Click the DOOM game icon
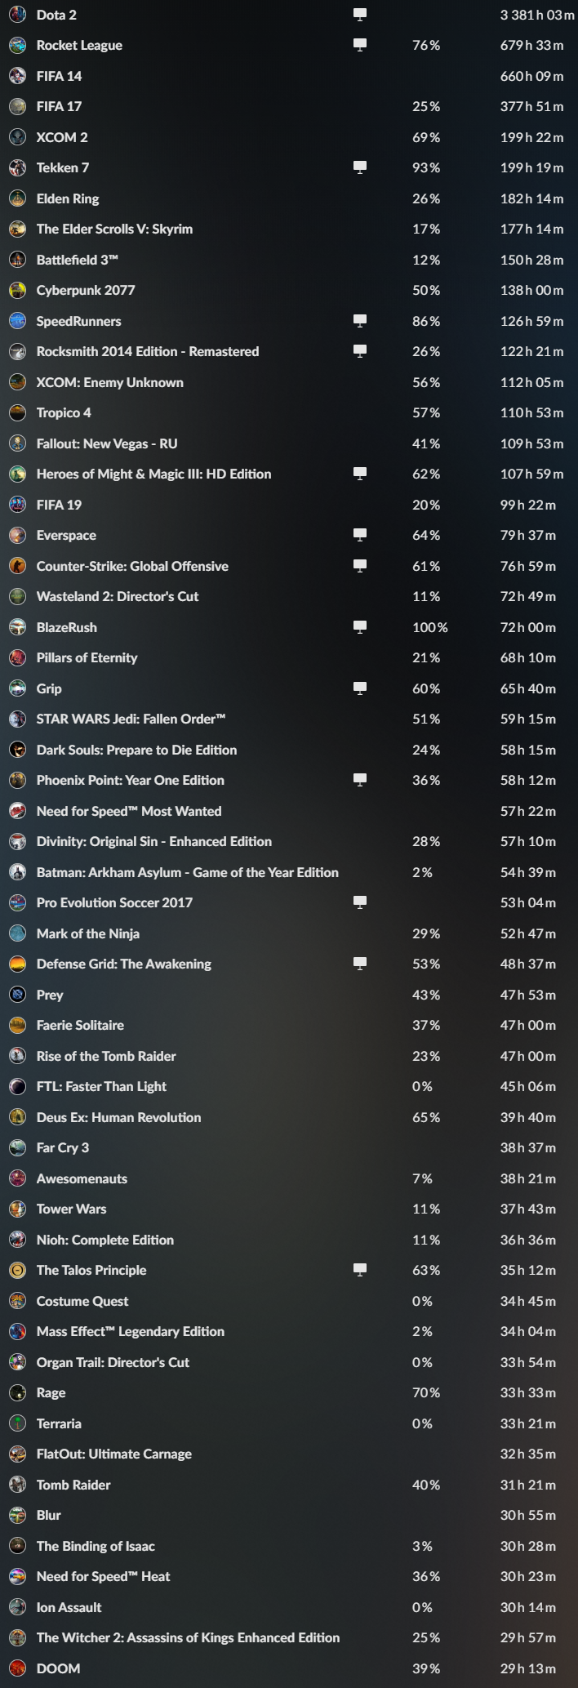This screenshot has height=1688, width=578. pyautogui.click(x=17, y=1668)
